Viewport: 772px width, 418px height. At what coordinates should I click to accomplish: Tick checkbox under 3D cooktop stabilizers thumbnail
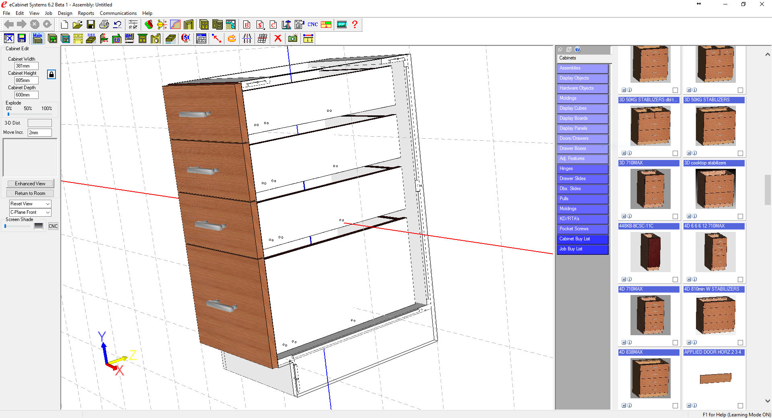740,216
